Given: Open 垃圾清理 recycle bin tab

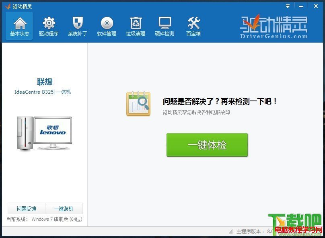Looking at the screenshot, I should pos(136,26).
